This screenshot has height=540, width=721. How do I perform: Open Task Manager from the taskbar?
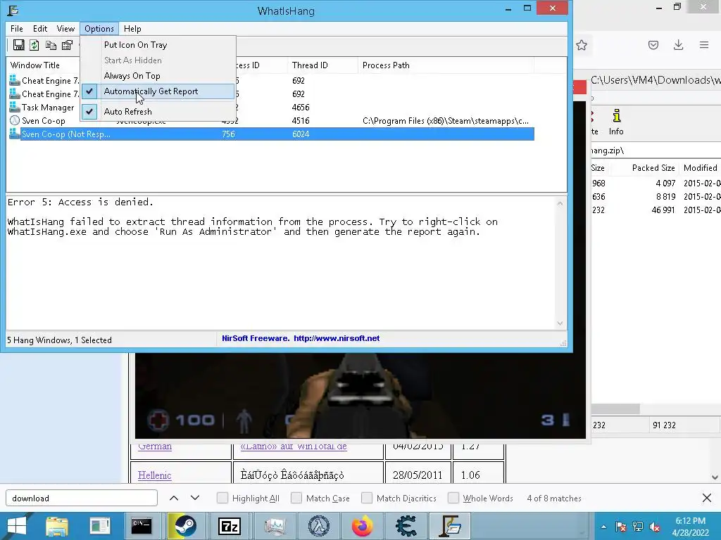coord(275,526)
